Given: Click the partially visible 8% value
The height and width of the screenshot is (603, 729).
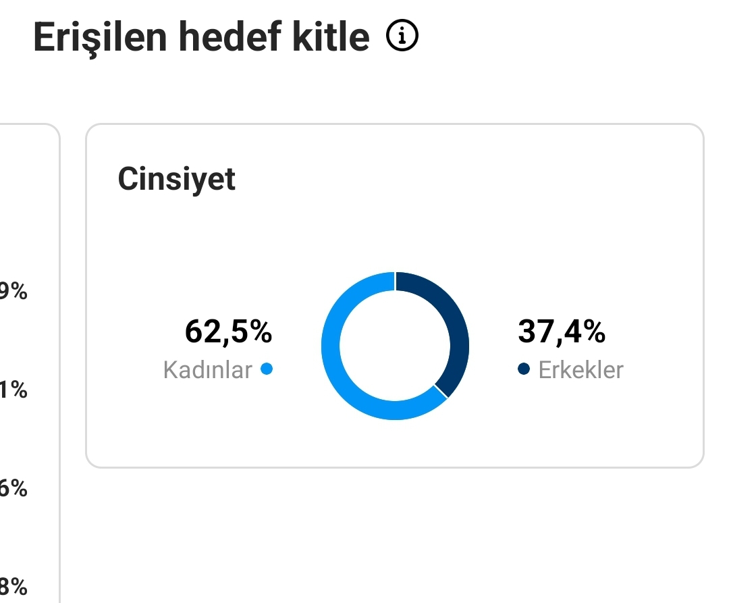Looking at the screenshot, I should point(13,587).
